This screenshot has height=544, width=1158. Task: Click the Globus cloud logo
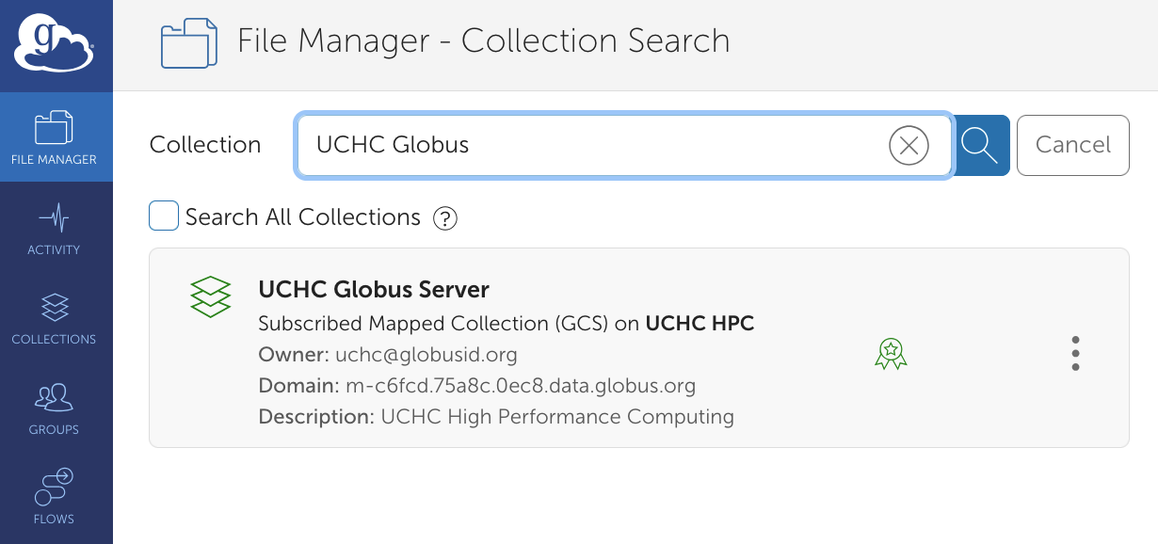point(54,44)
